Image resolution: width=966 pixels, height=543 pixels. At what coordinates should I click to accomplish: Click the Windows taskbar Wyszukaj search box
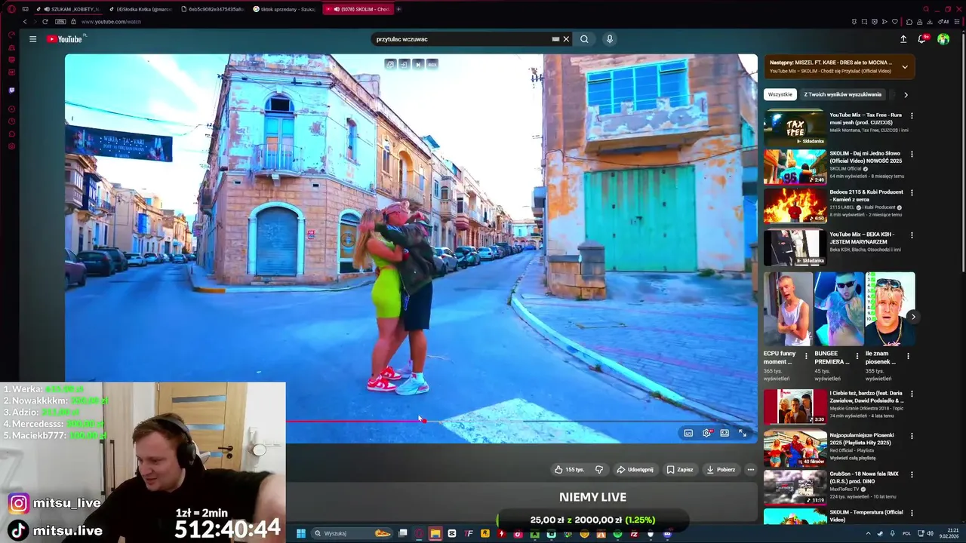[352, 533]
